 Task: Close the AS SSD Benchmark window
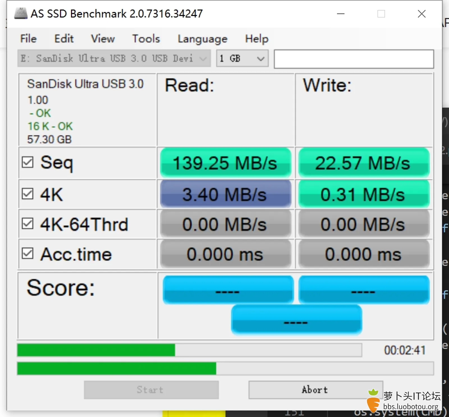click(x=421, y=14)
